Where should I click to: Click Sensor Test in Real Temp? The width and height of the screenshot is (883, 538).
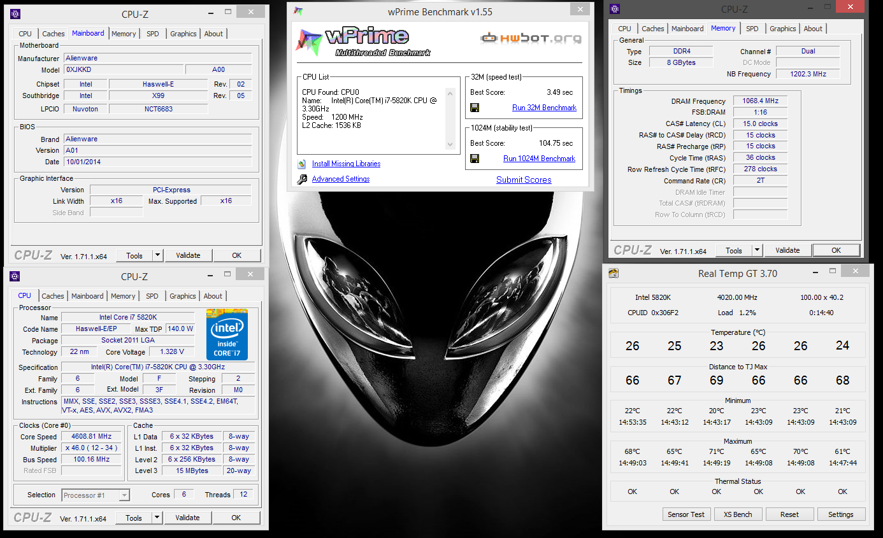coord(686,514)
